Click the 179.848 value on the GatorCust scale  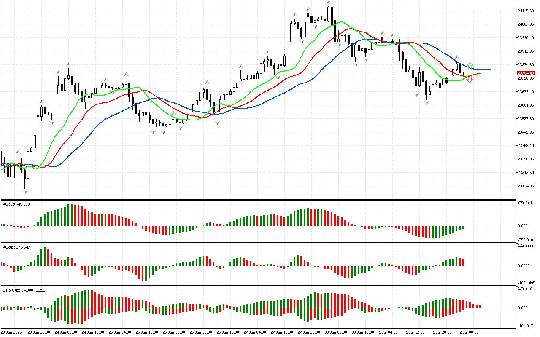point(526,289)
